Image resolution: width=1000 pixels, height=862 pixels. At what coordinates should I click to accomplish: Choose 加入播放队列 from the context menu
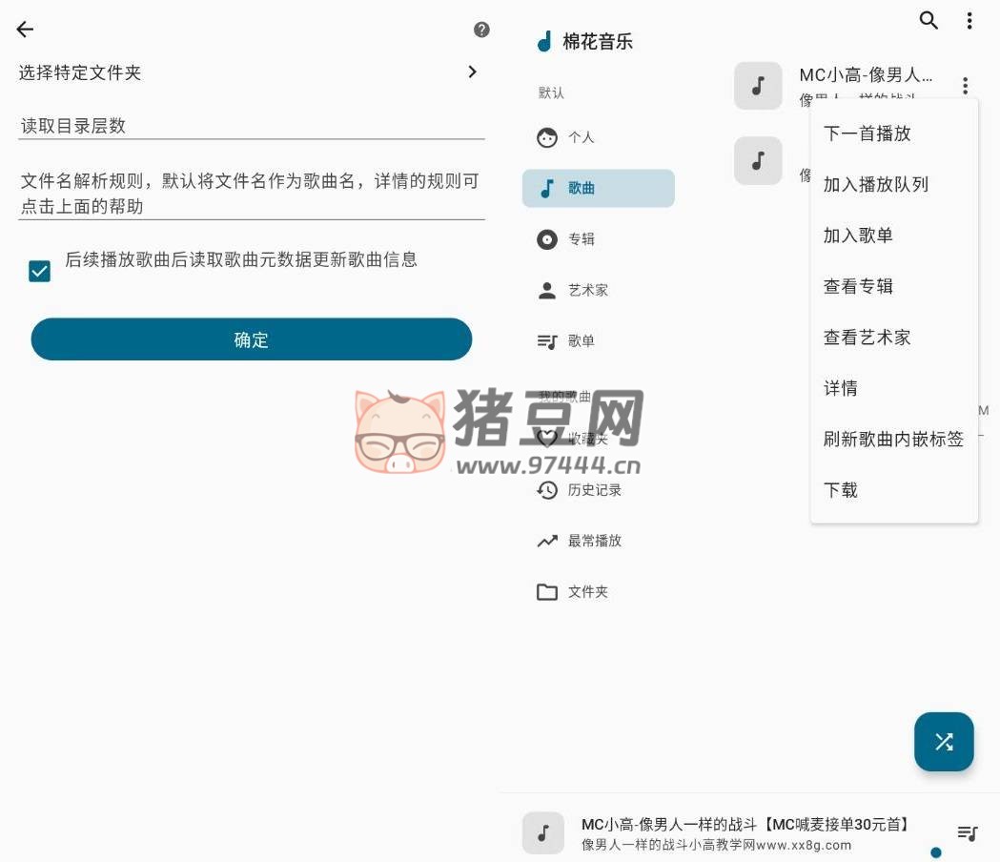click(x=893, y=184)
